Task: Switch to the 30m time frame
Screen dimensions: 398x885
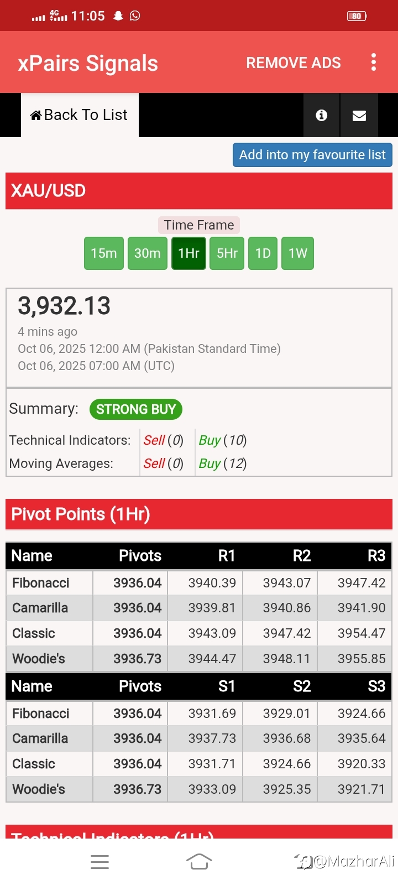Action: 148,253
